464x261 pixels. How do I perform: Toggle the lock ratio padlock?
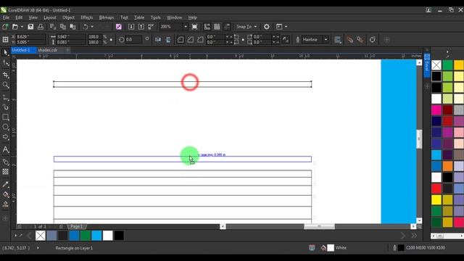click(111, 39)
